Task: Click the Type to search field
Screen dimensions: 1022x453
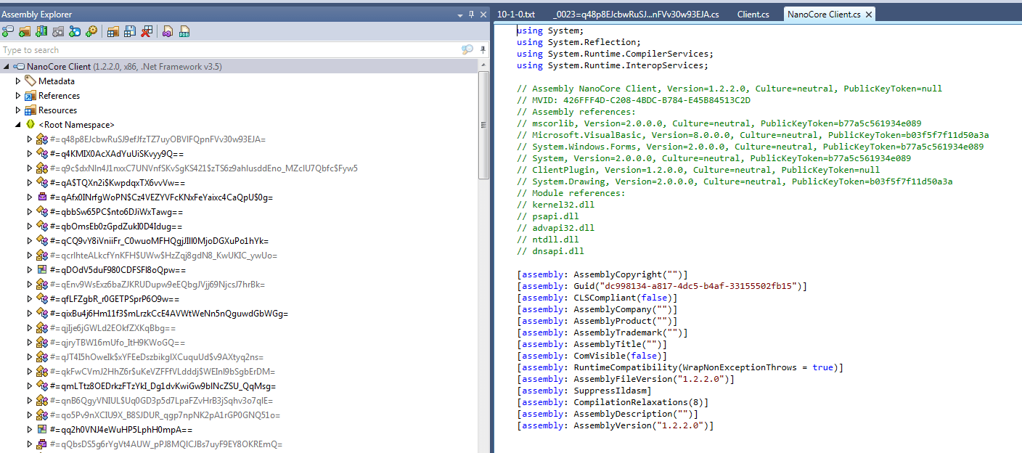Action: 229,50
